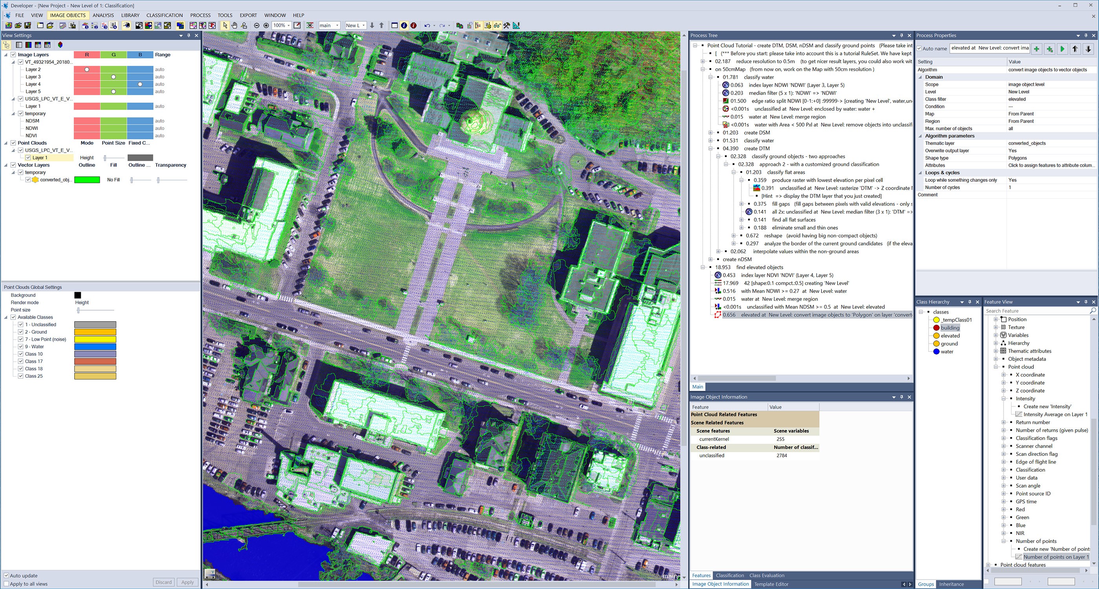Activate the normal cursor selection tool
1099x589 pixels.
click(x=225, y=25)
